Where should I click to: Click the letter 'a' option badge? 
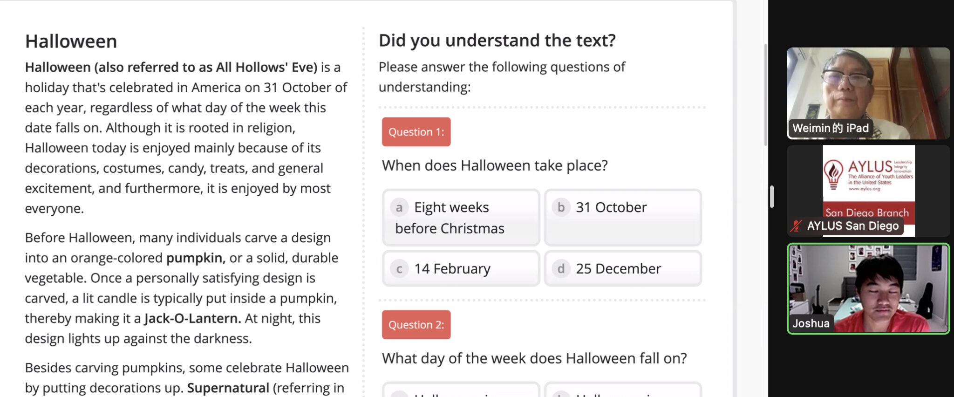pos(399,207)
